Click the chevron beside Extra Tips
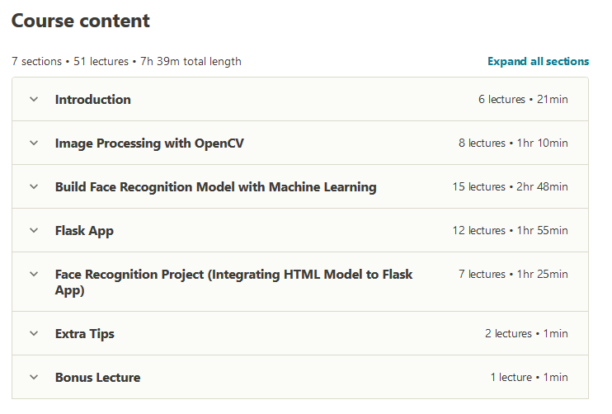Viewport: 612px width, 414px height. tap(34, 334)
